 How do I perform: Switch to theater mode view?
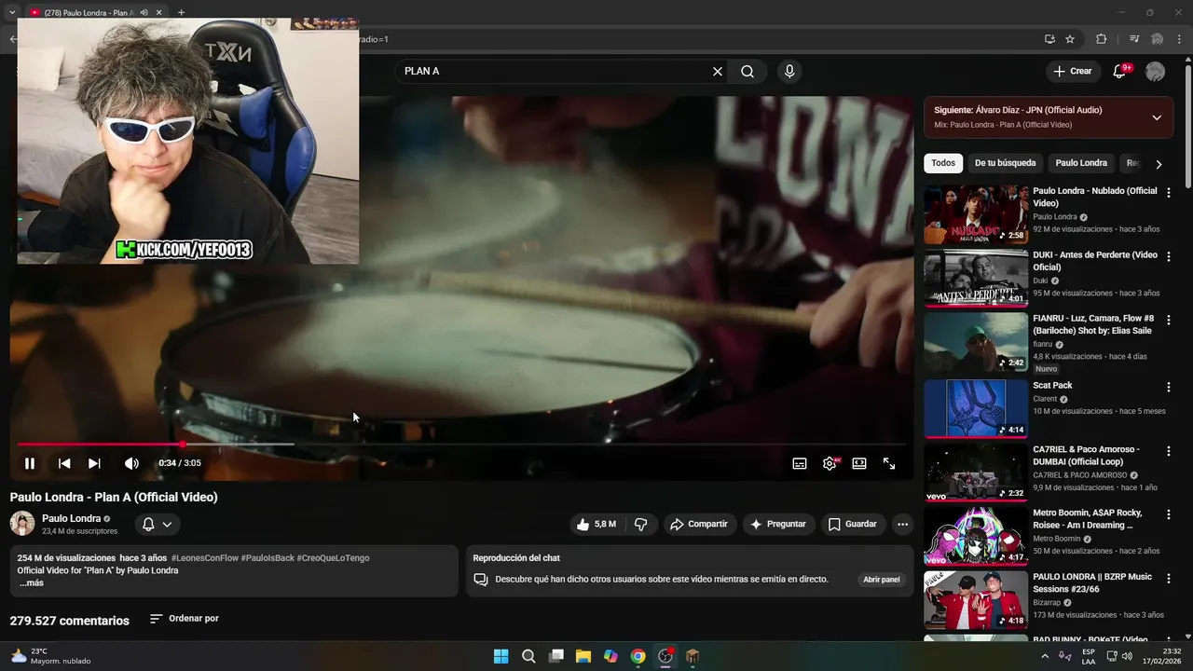pyautogui.click(x=859, y=463)
